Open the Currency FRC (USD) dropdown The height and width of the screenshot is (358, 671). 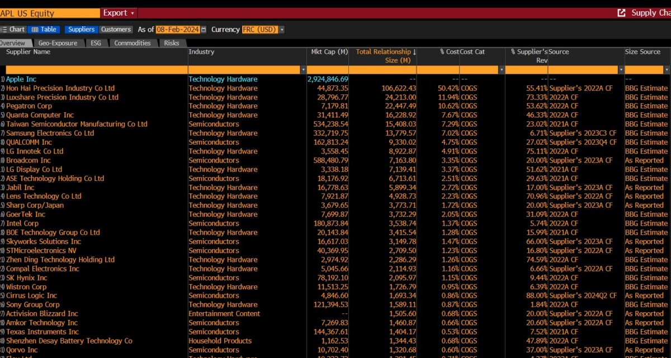(282, 30)
